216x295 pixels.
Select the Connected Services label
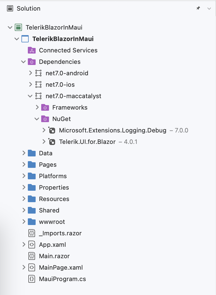point(68,50)
